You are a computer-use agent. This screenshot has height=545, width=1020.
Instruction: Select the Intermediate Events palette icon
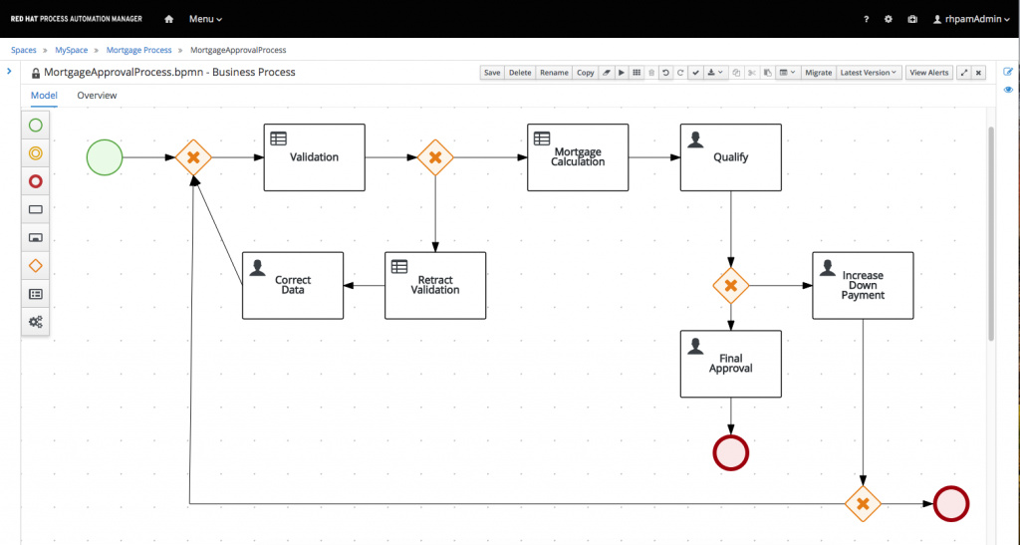click(x=36, y=153)
